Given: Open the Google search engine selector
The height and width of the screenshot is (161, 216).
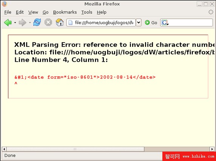Looking at the screenshot, I should point(165,23).
